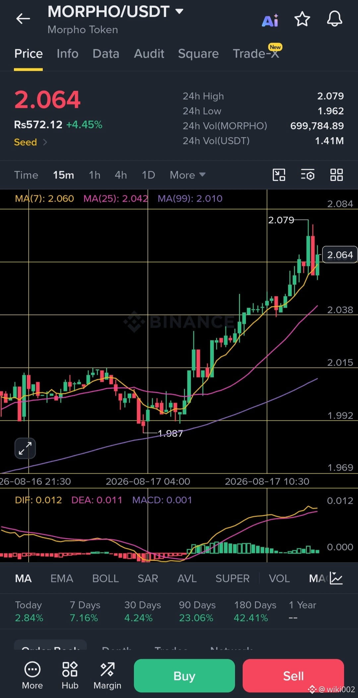Open the chart layout grid icon
This screenshot has height=698, width=358.
(x=336, y=175)
